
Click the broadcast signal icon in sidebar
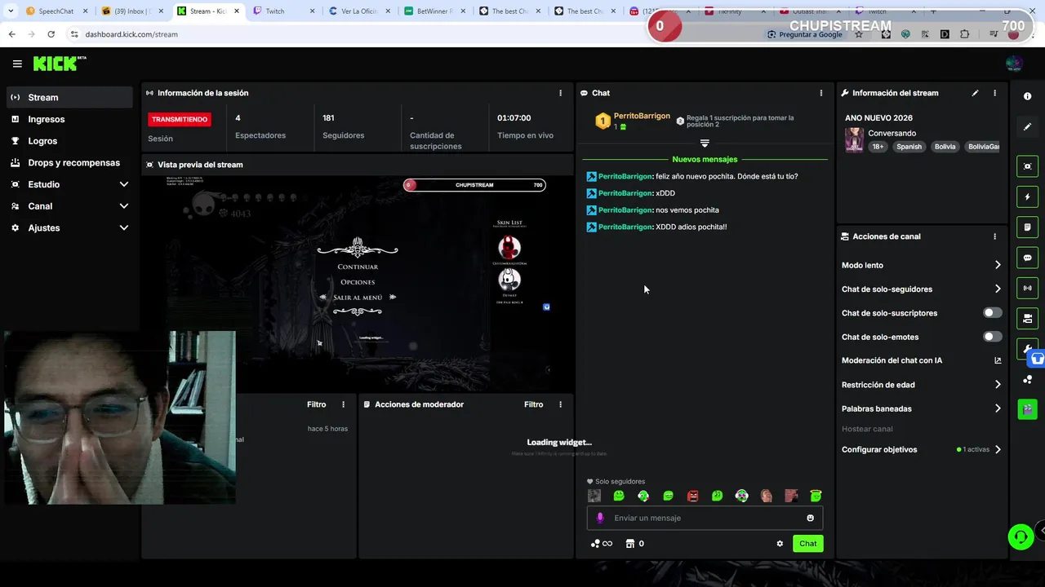1027,288
